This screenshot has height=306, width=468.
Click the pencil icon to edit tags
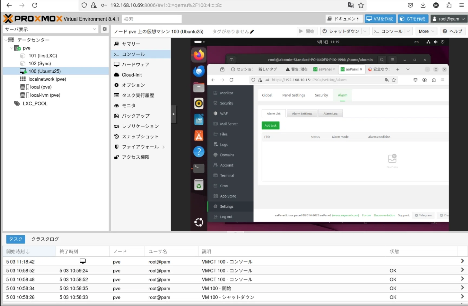click(x=252, y=32)
